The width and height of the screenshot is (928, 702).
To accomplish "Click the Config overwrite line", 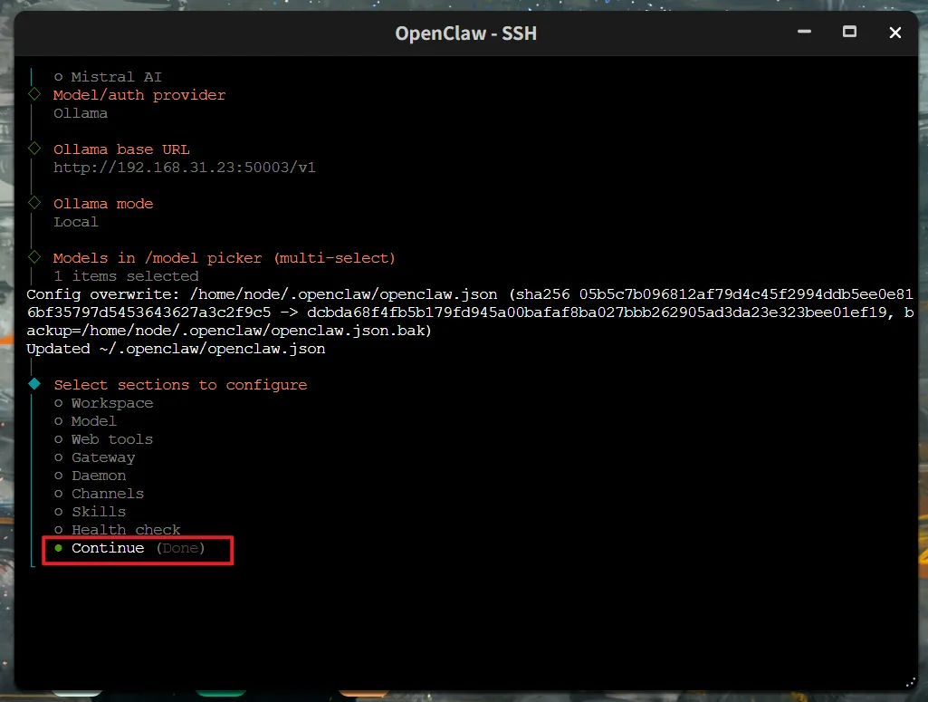I will tap(470, 313).
